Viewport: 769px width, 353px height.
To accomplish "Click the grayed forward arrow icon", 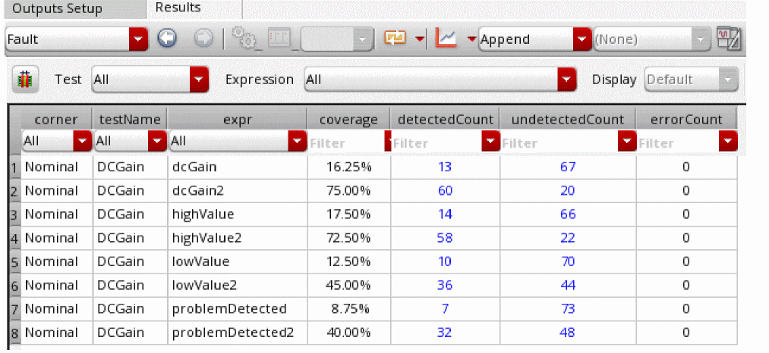I will 203,39.
